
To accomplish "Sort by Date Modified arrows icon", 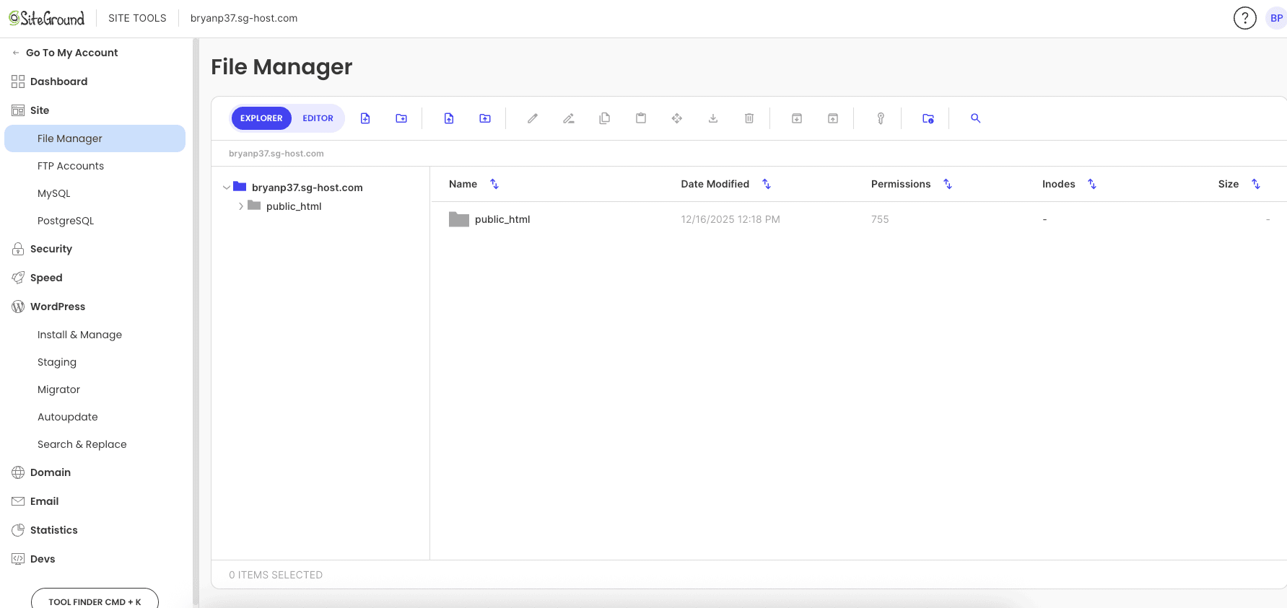I will (x=767, y=184).
